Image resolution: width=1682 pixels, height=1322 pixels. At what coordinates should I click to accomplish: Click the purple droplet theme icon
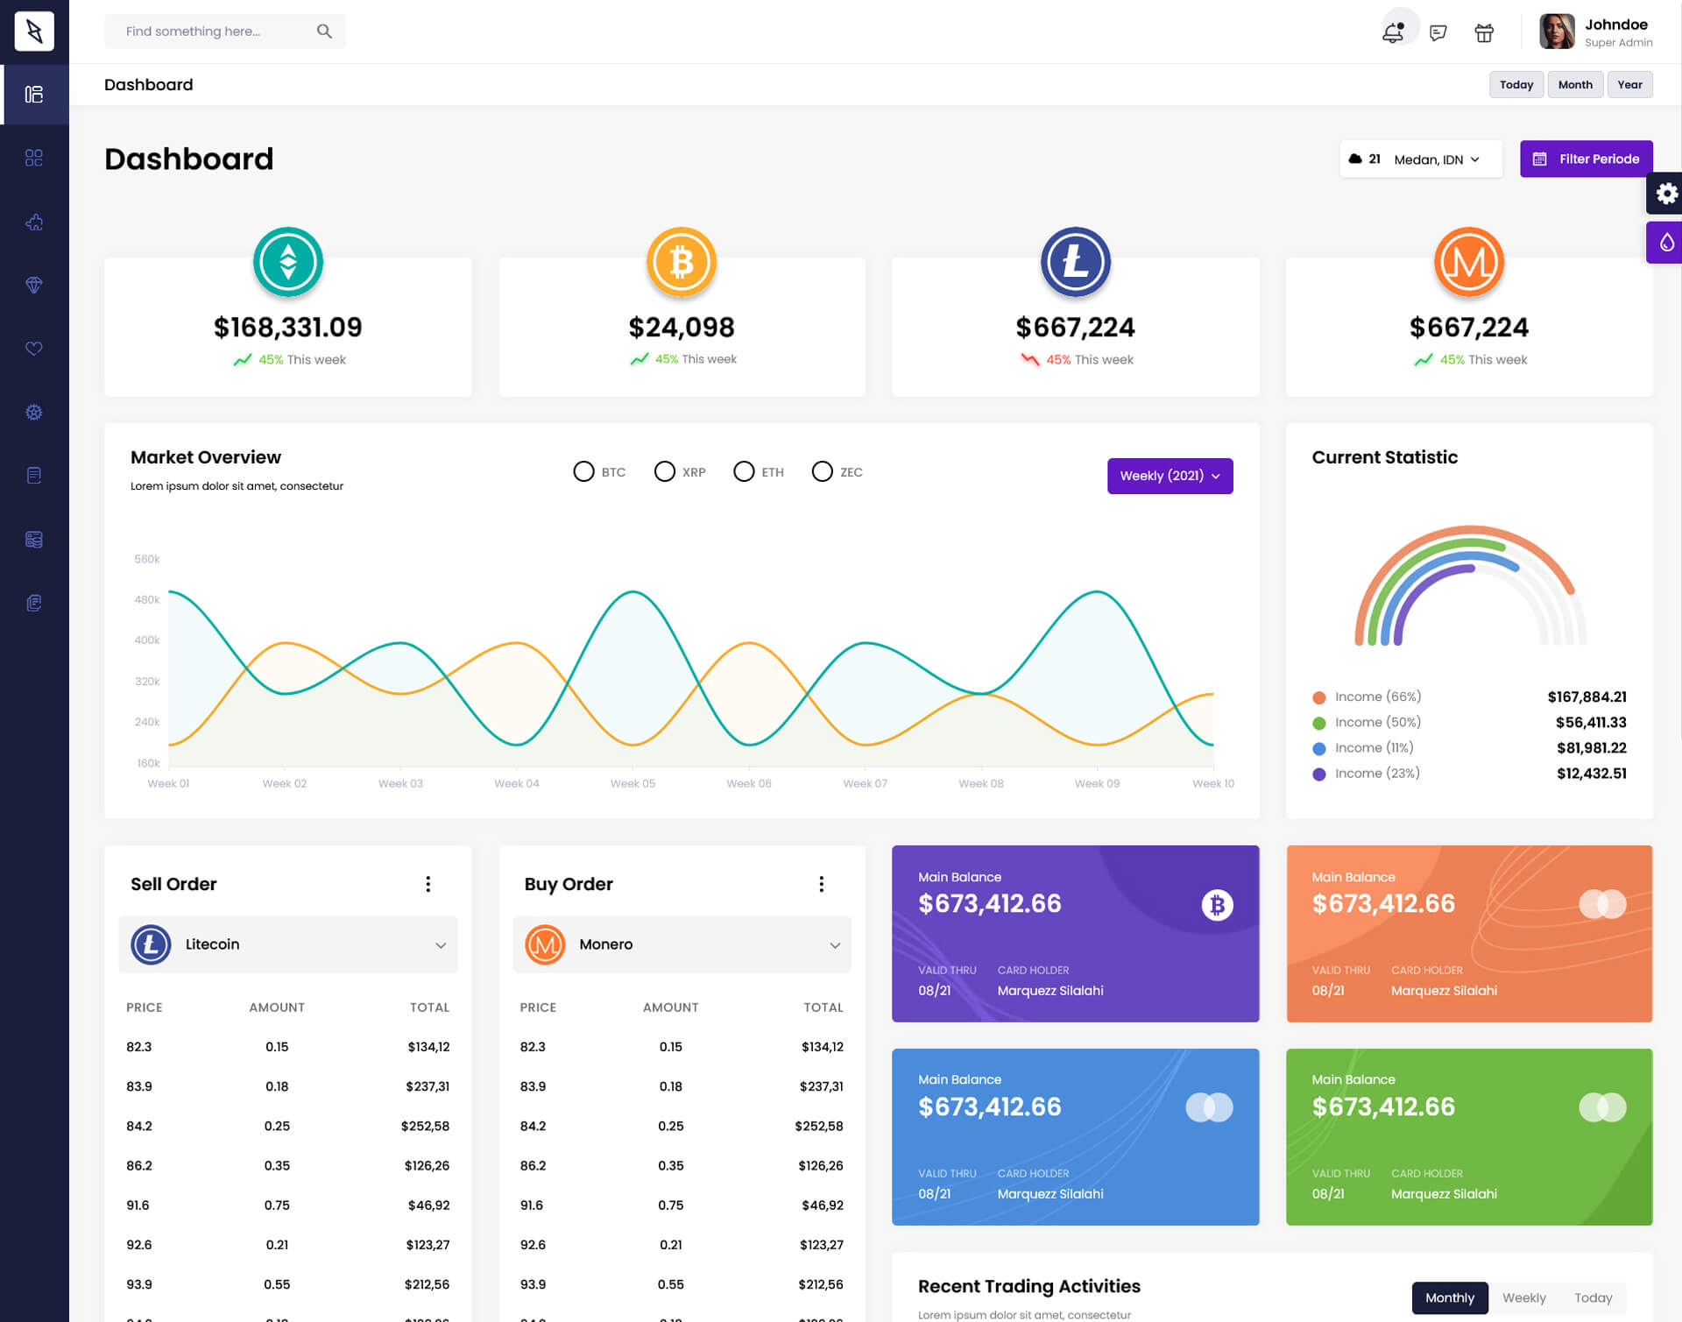[x=1665, y=243]
